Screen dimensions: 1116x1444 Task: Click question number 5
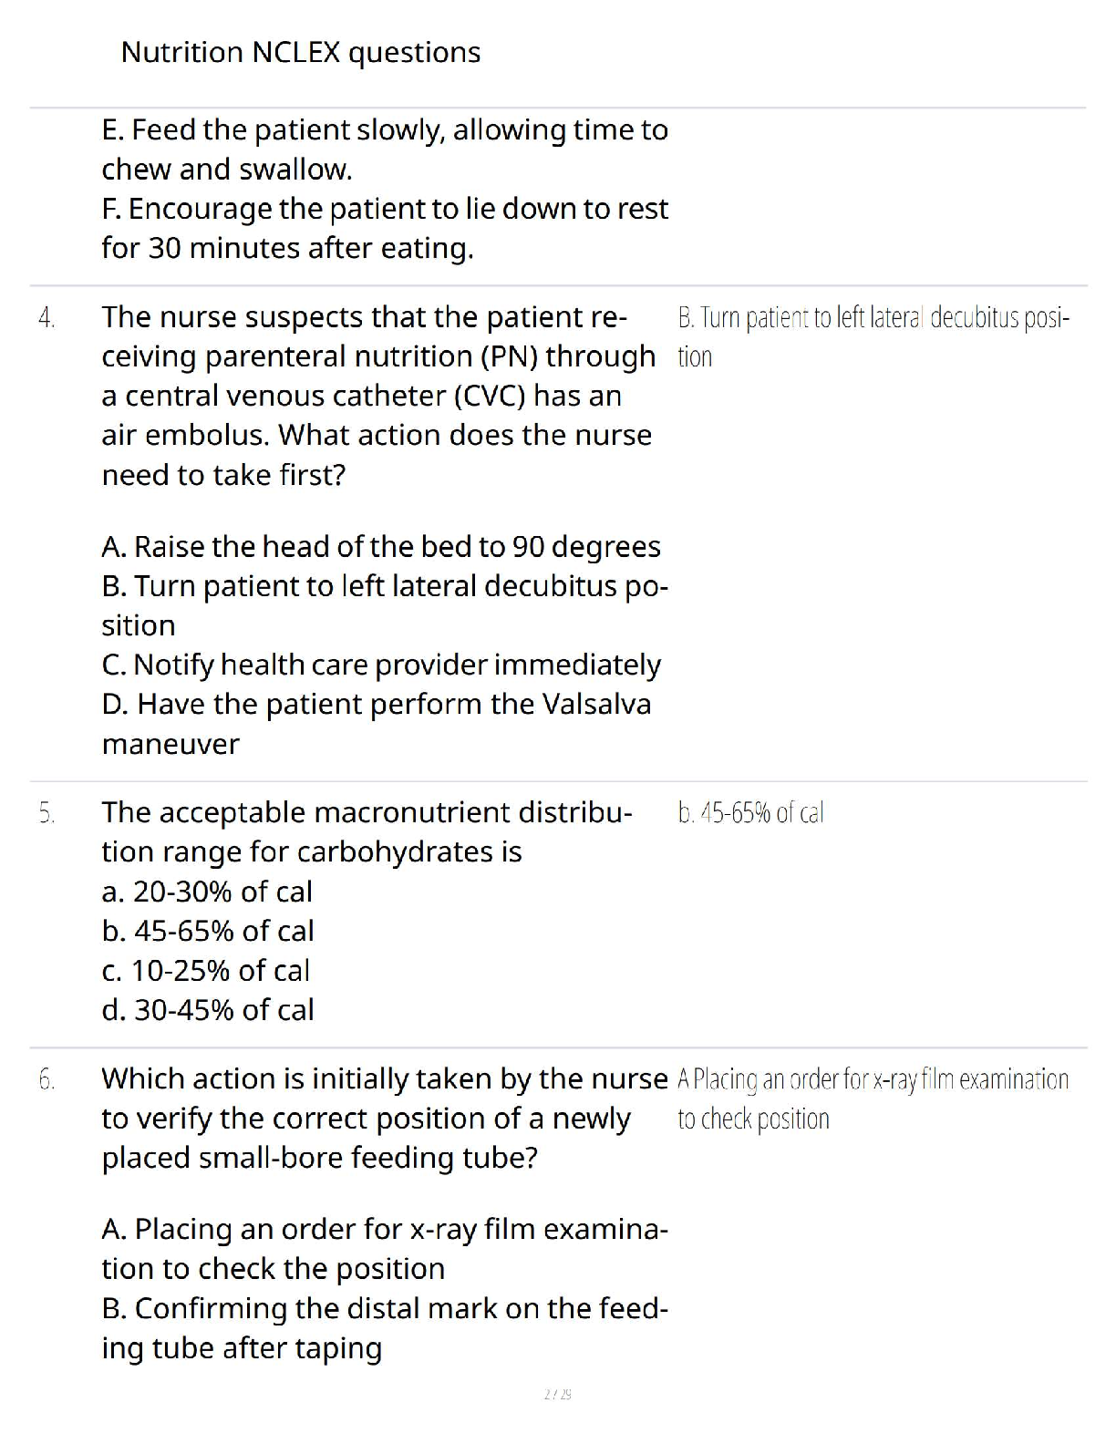click(x=46, y=813)
